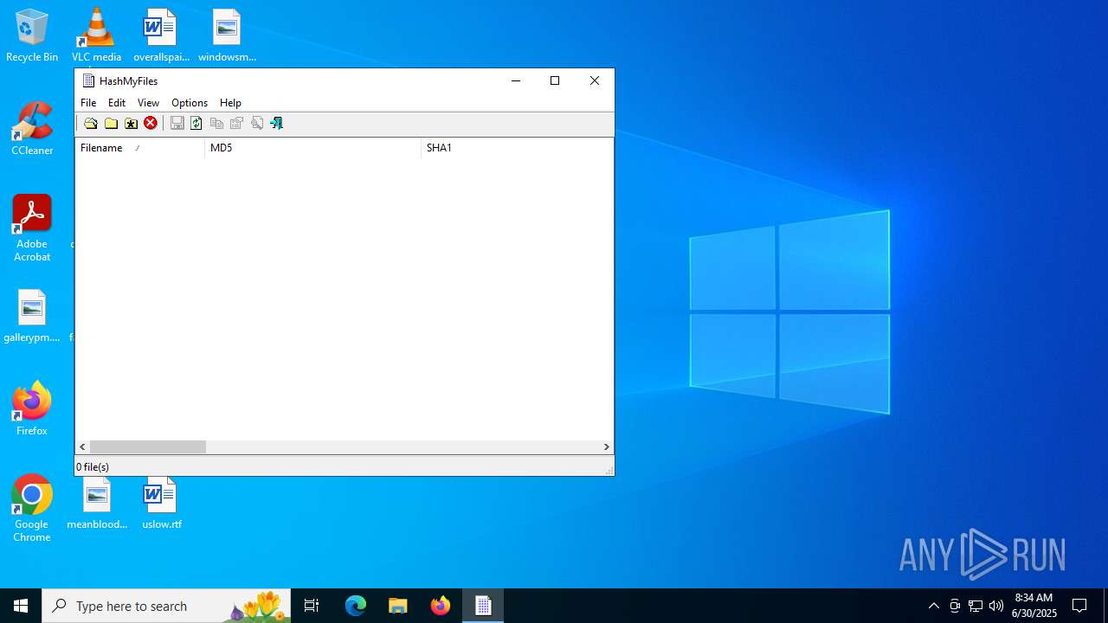Select the meanblood image file icon
Image resolution: width=1108 pixels, height=623 pixels.
97,504
